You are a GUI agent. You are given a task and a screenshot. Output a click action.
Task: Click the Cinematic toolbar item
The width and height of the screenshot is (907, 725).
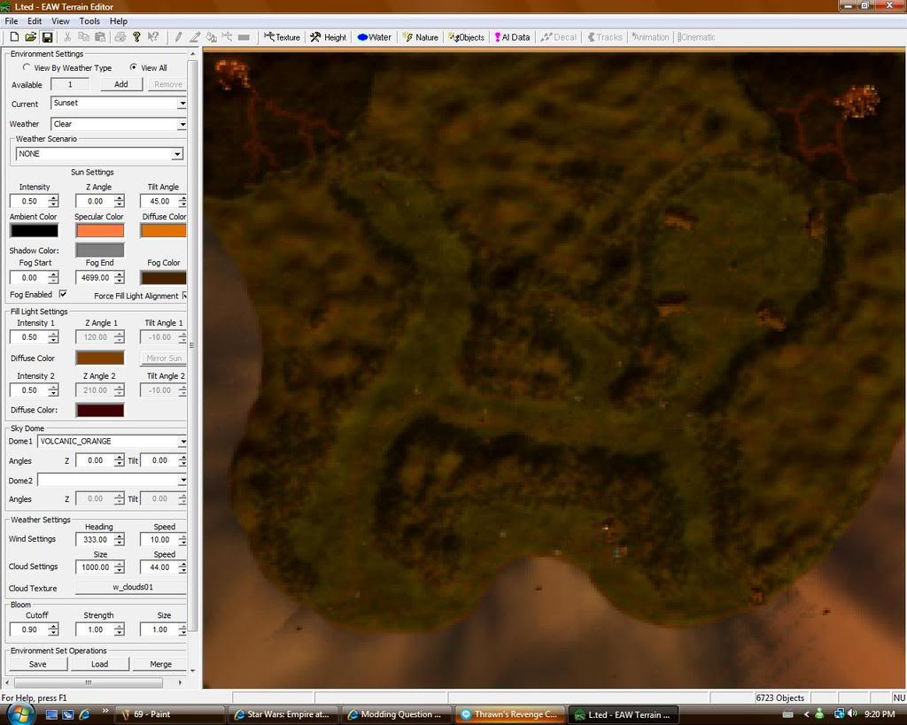click(696, 37)
